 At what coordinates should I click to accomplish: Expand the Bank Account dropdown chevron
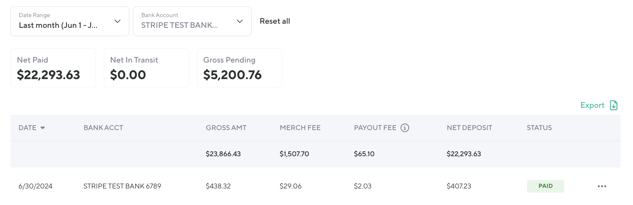pos(240,21)
